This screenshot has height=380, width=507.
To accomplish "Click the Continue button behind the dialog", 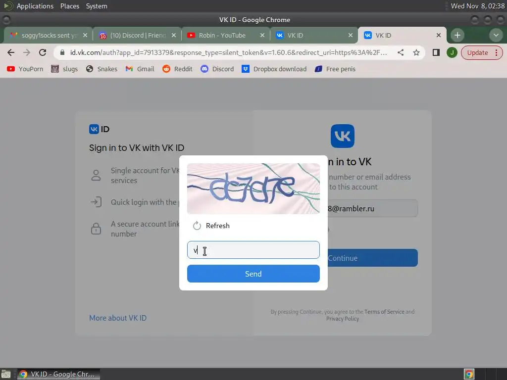I will [x=372, y=258].
